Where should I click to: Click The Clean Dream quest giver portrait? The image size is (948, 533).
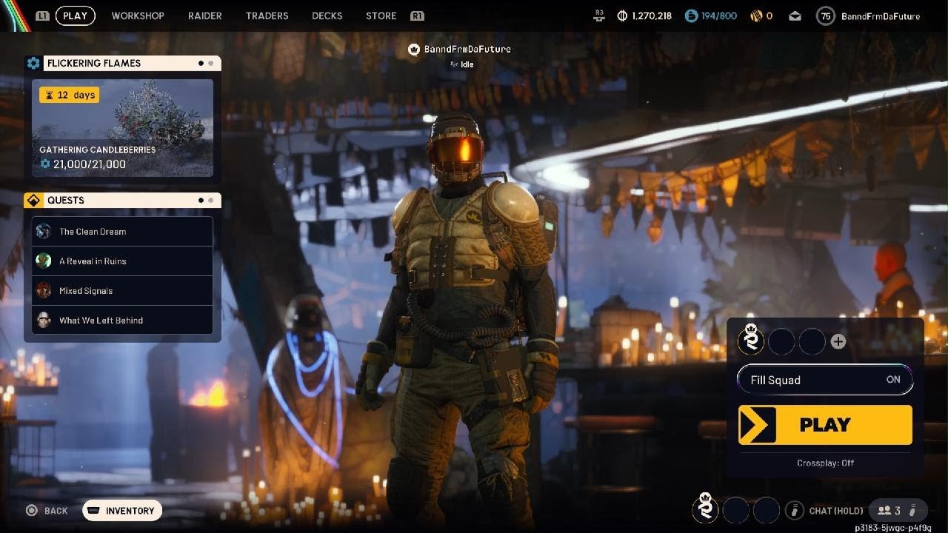click(44, 231)
